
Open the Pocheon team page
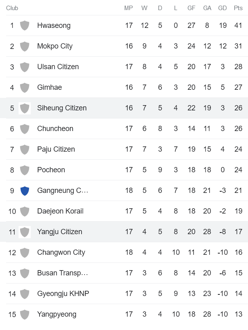click(51, 169)
